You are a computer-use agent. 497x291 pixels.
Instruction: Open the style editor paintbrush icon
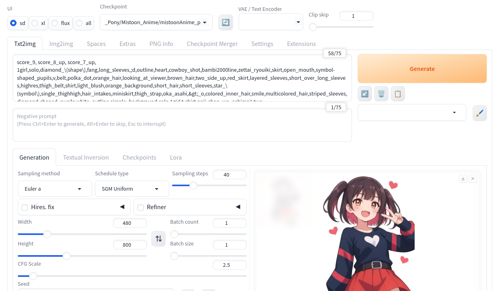(x=480, y=113)
